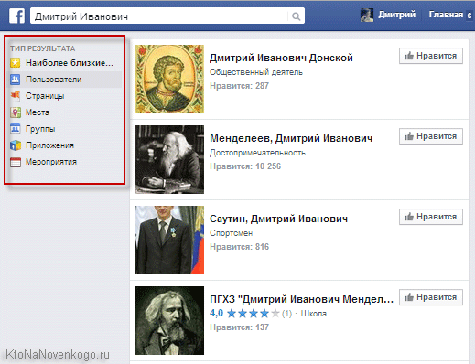Select Мероприятия filter
This screenshot has height=364, width=475.
tap(64, 162)
